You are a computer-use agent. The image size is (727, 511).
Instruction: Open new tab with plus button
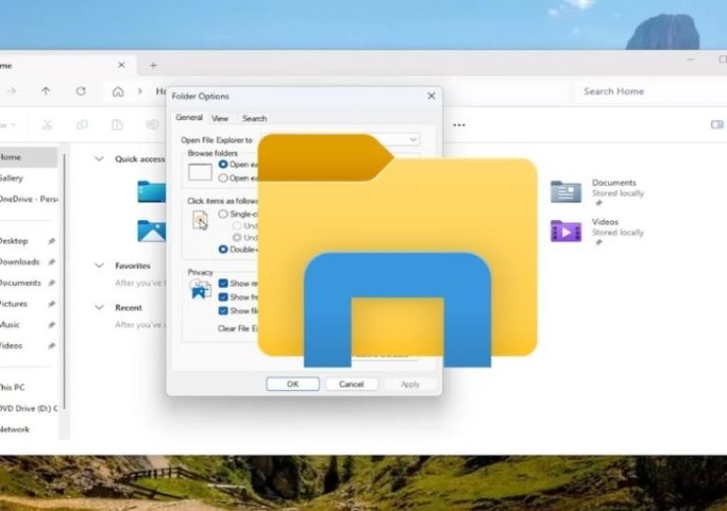pos(153,66)
